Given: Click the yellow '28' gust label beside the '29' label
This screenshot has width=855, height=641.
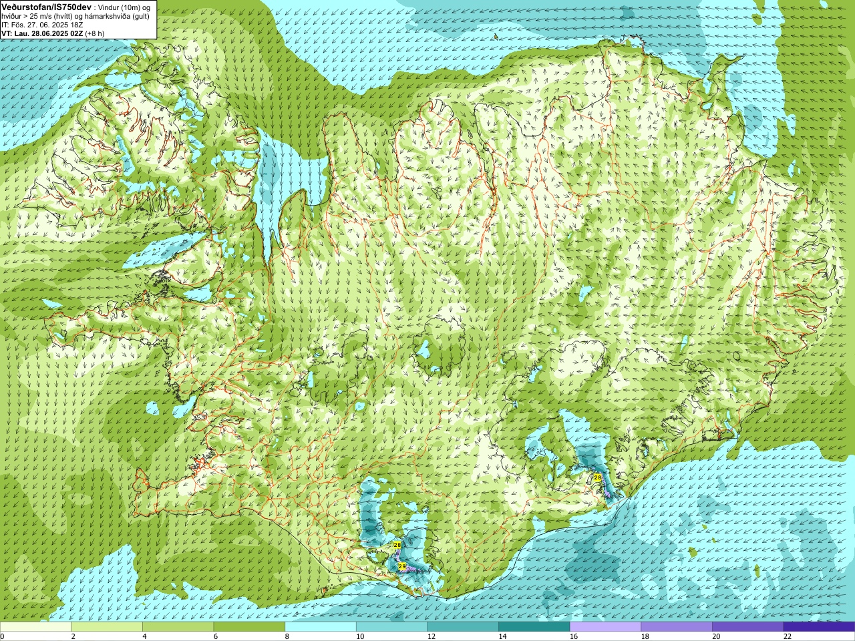Looking at the screenshot, I should [397, 546].
